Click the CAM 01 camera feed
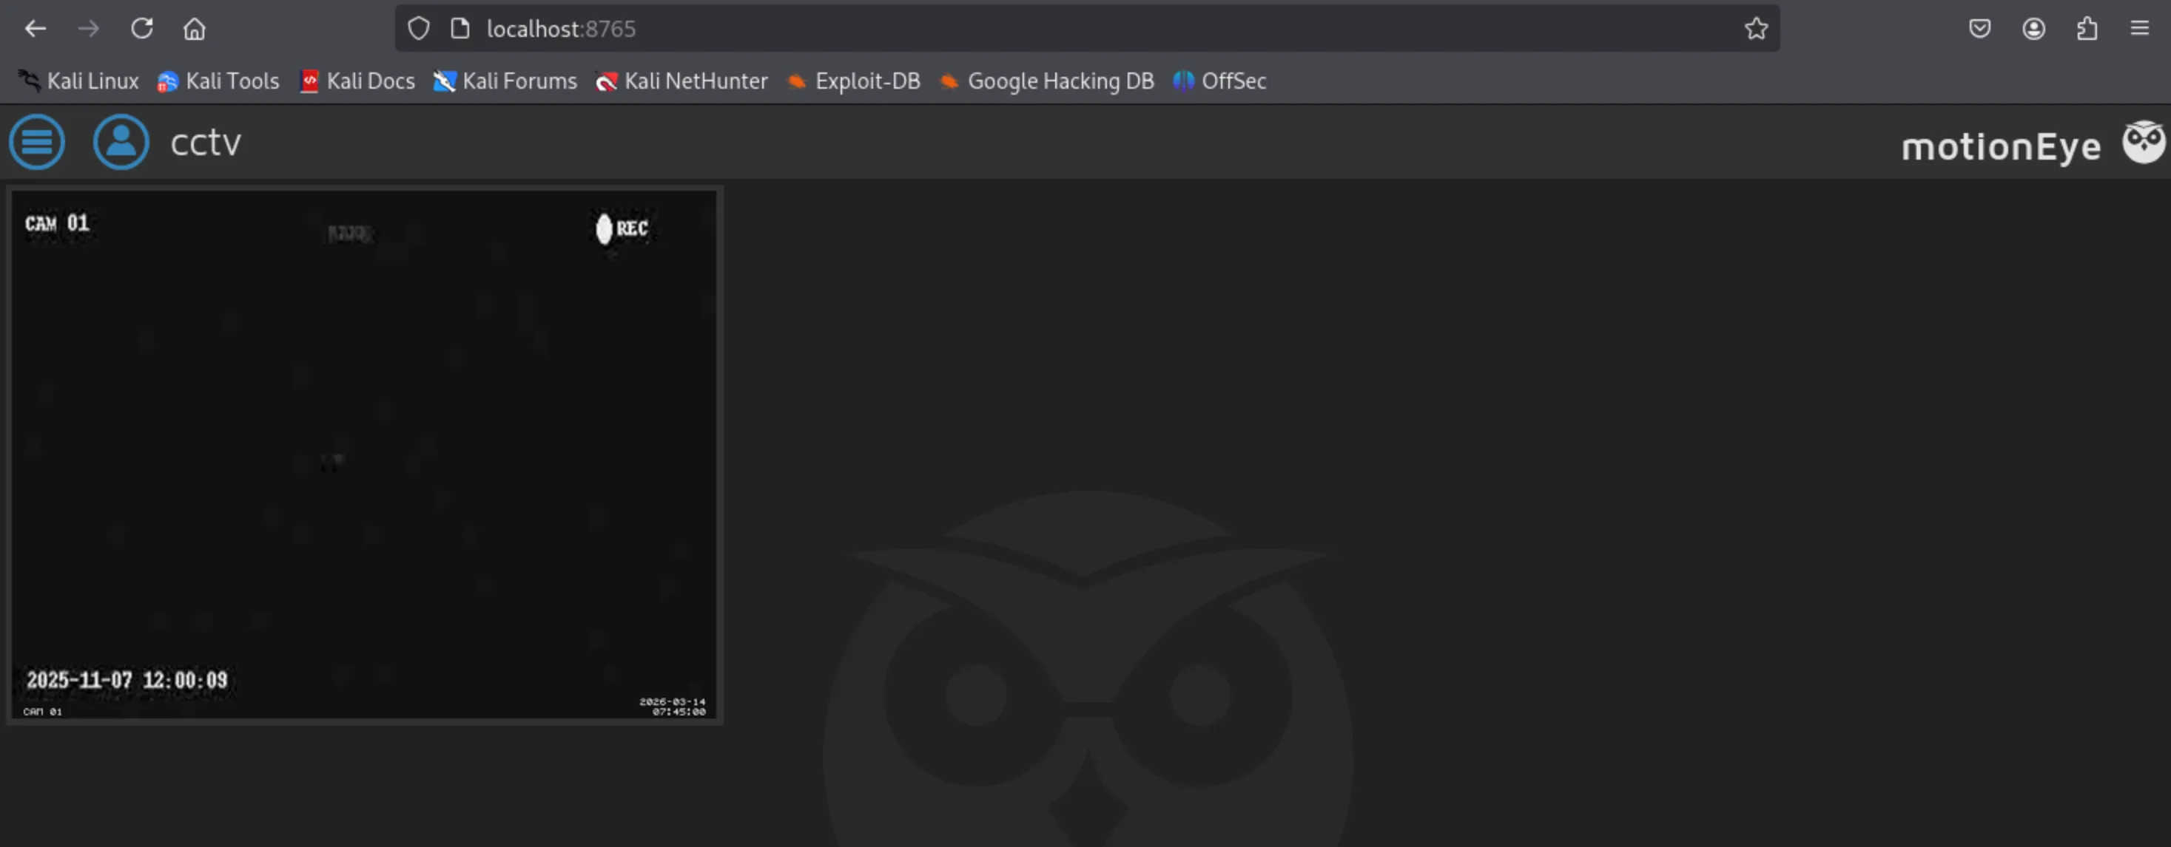This screenshot has width=2171, height=847. coord(364,455)
